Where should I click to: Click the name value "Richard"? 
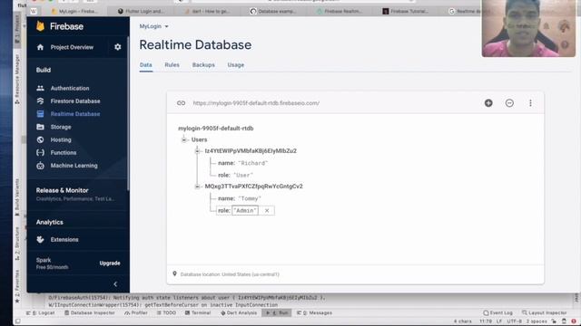[x=252, y=163]
